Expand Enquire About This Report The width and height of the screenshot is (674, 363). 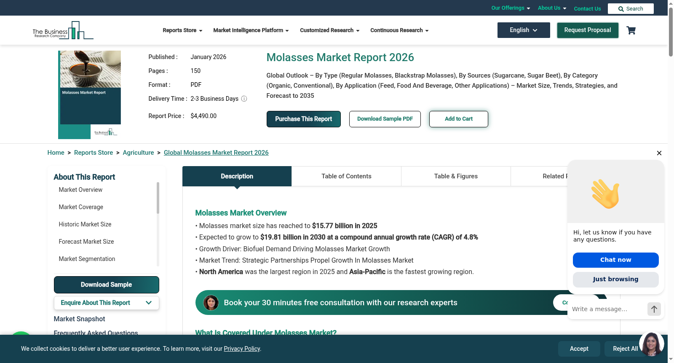tap(107, 303)
